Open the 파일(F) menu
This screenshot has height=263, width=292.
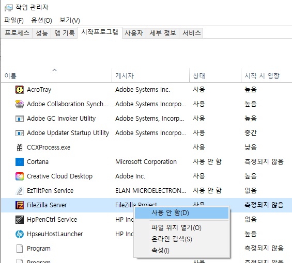14,20
